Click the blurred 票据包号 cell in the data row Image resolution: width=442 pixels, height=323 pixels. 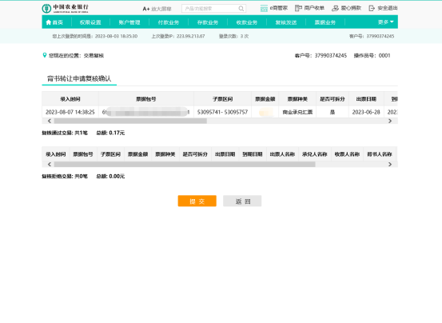click(x=146, y=112)
